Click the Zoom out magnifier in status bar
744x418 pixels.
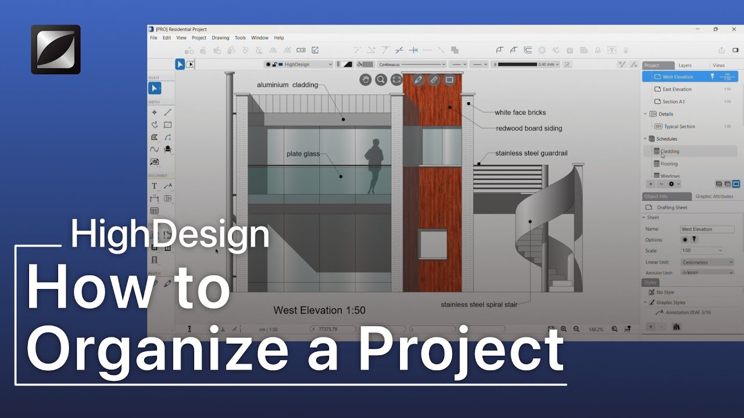click(576, 329)
